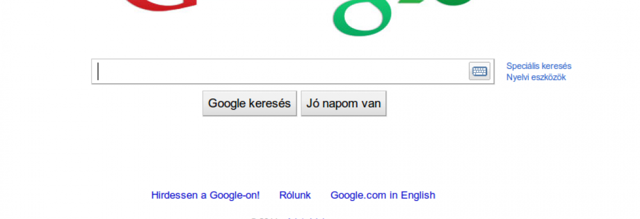Open the Speciális keresés link
This screenshot has width=640, height=219.
point(539,66)
